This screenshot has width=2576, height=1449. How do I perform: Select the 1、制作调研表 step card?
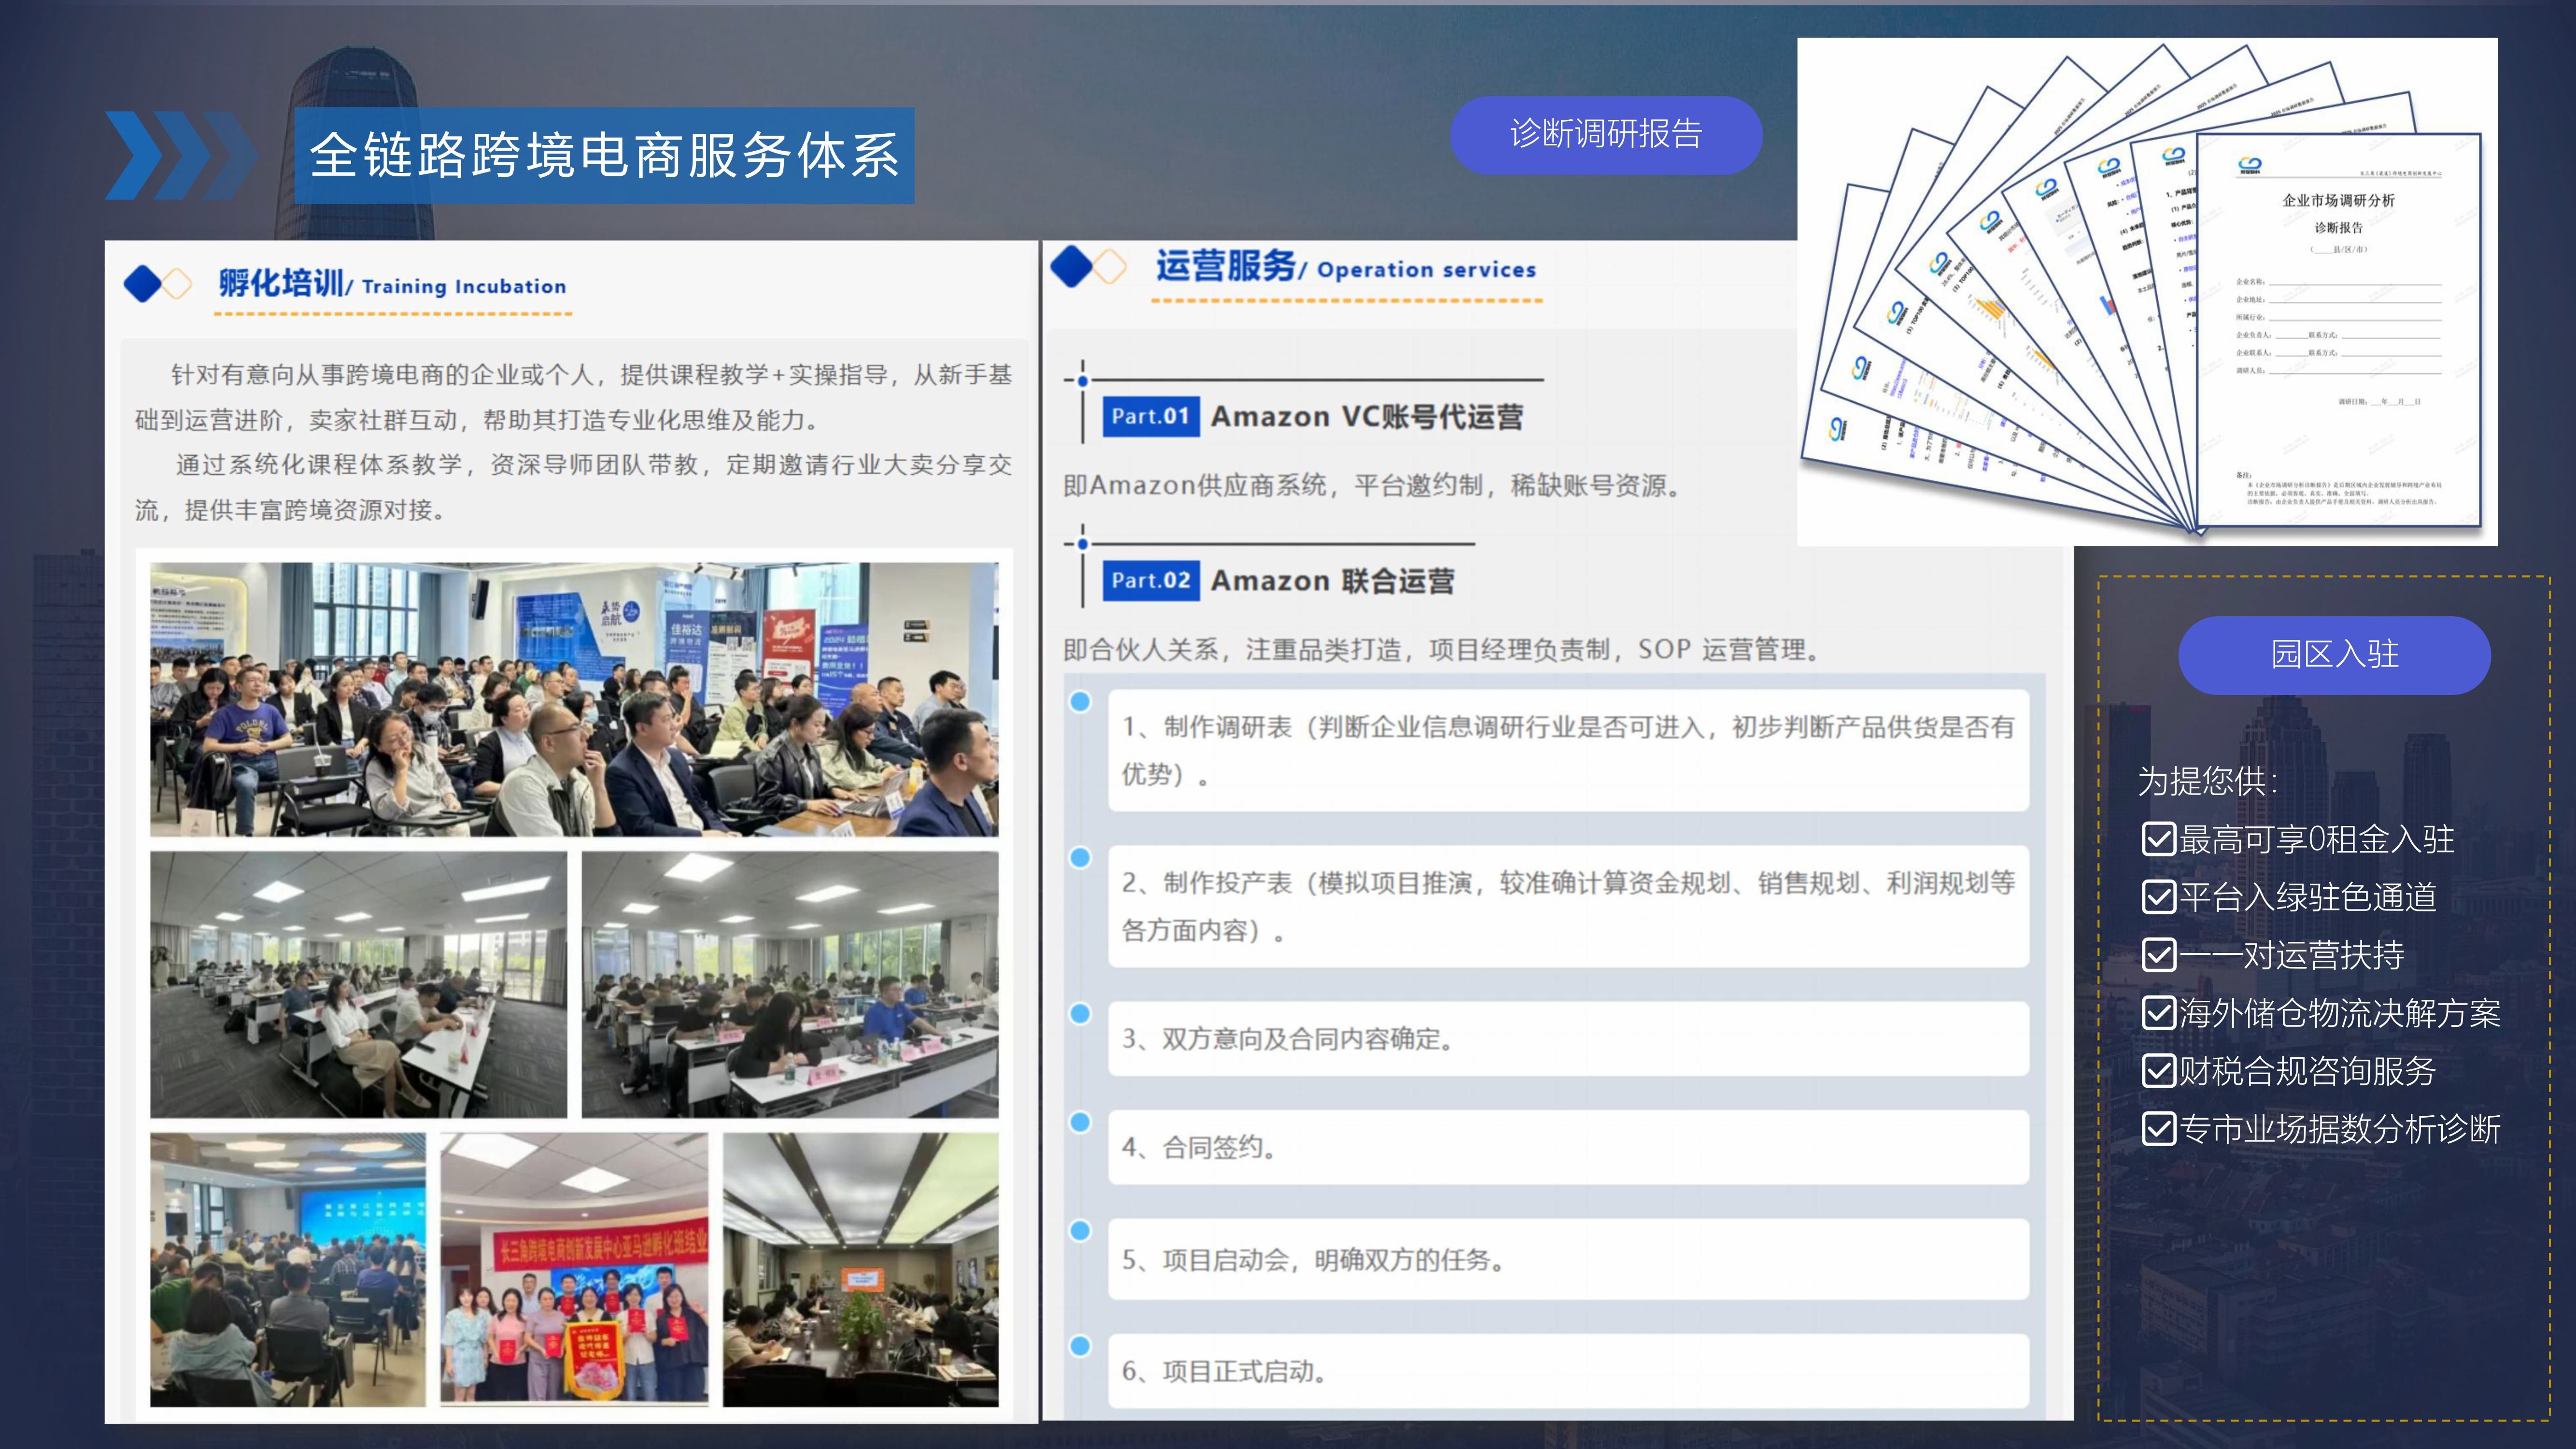[1568, 750]
